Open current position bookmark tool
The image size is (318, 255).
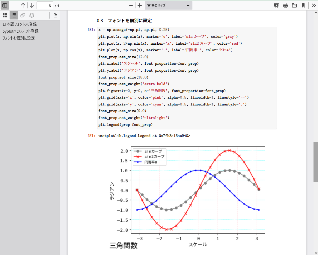(x=303, y=5)
